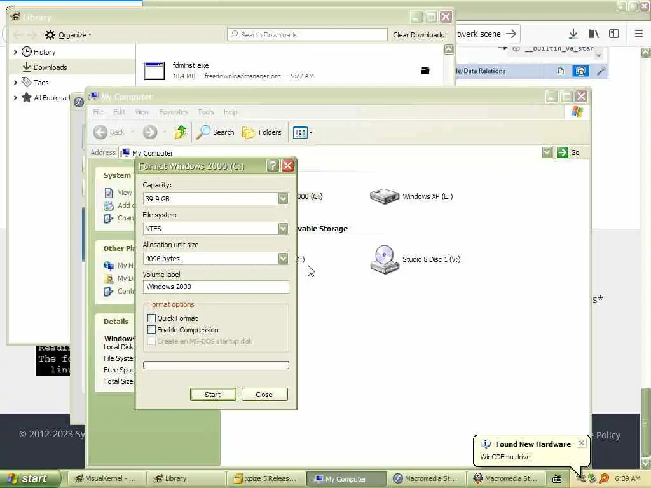Expand Tags in Library sidebar

[x=15, y=83]
